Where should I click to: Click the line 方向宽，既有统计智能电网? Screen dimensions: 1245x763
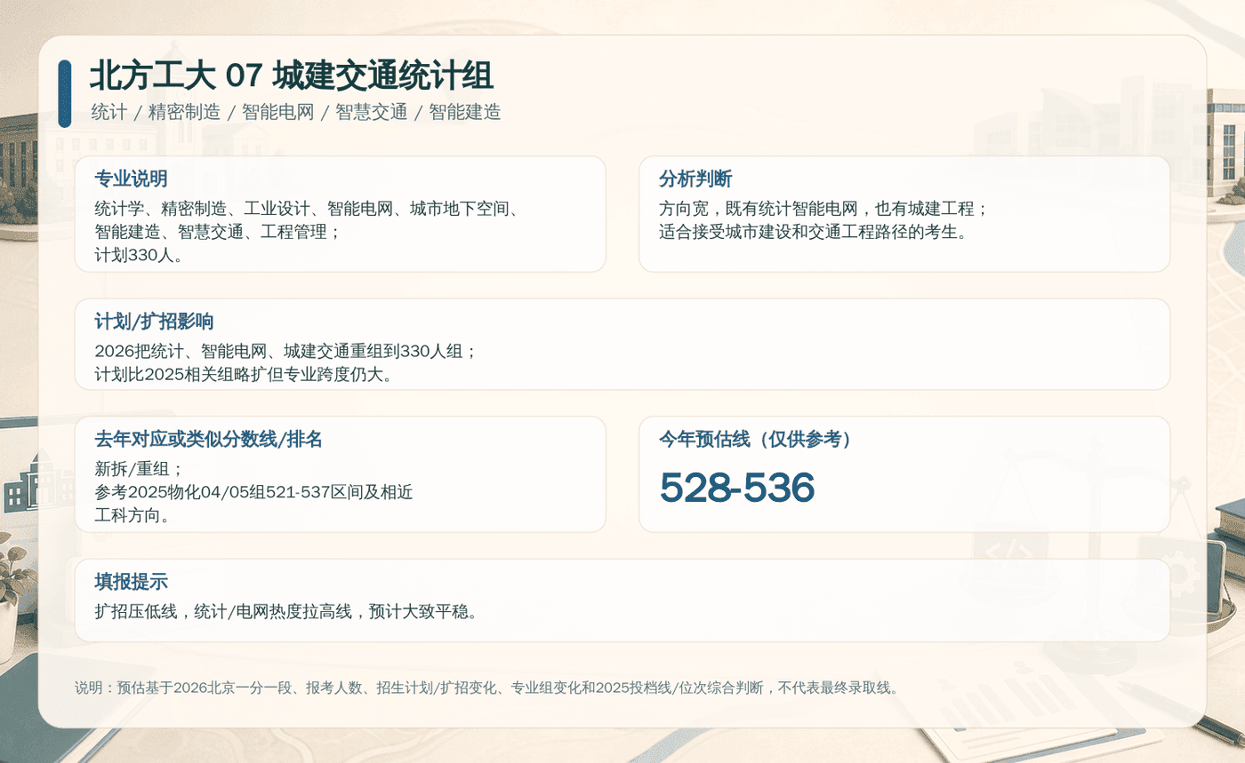click(823, 210)
